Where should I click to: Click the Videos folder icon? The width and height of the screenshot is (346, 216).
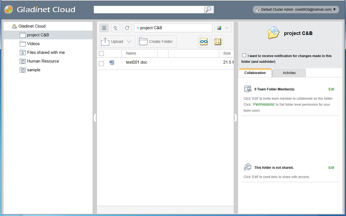click(23, 44)
